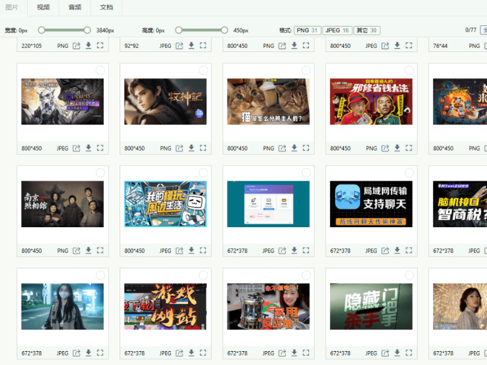This screenshot has height=365, width=487.
Task: Tick the selection circle on 牧神记 image
Action: (204, 71)
